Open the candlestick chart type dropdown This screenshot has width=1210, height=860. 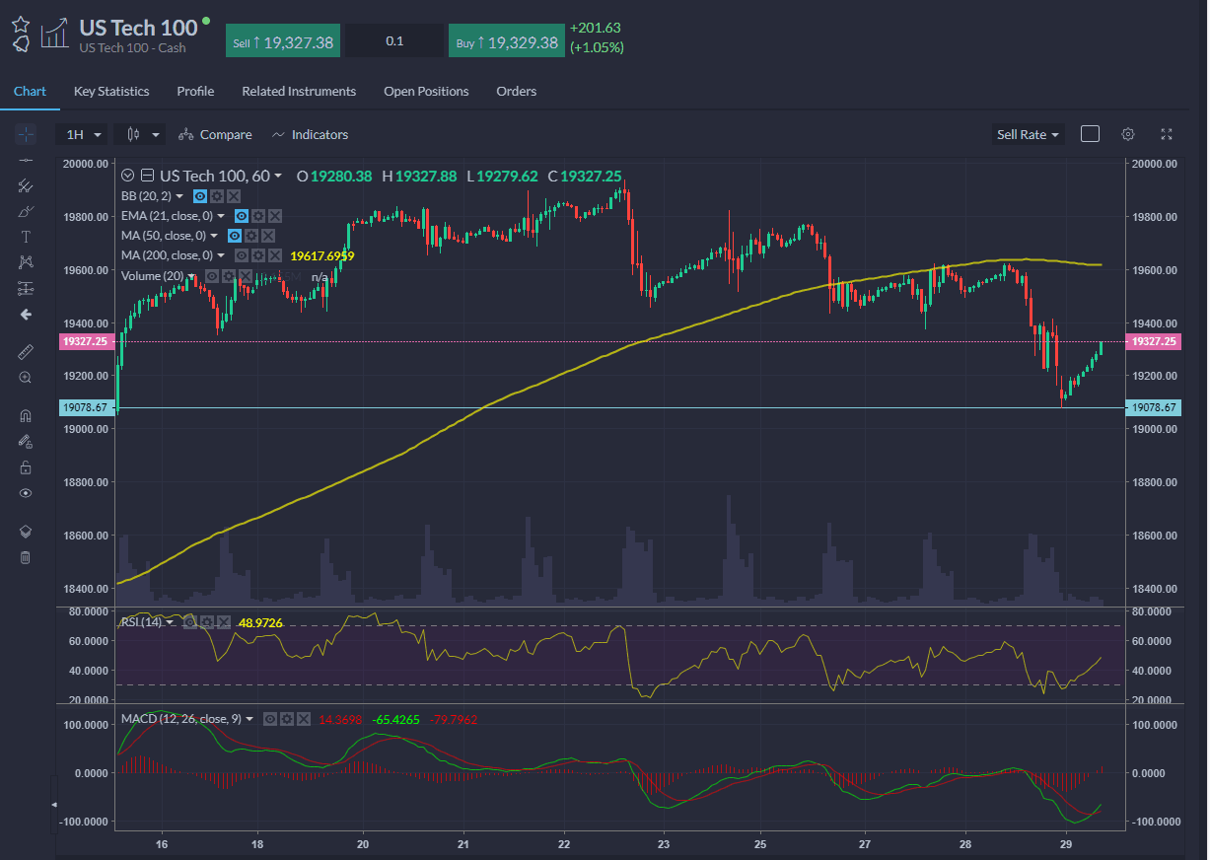(x=138, y=134)
